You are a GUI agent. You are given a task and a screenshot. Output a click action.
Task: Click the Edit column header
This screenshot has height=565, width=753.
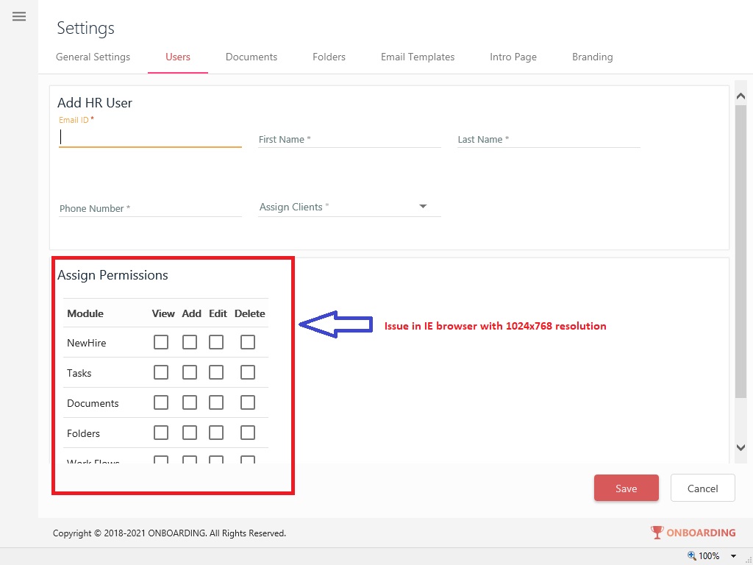click(218, 313)
